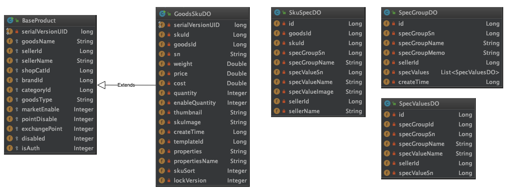Select the specValueImage field in SkuSpecDO
The height and width of the screenshot is (190, 505).
point(318,92)
